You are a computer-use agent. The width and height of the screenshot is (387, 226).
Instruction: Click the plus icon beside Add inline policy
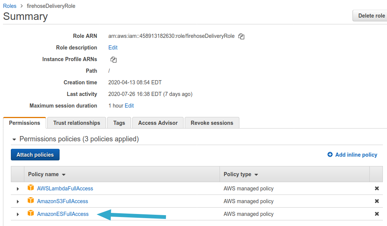(330, 155)
